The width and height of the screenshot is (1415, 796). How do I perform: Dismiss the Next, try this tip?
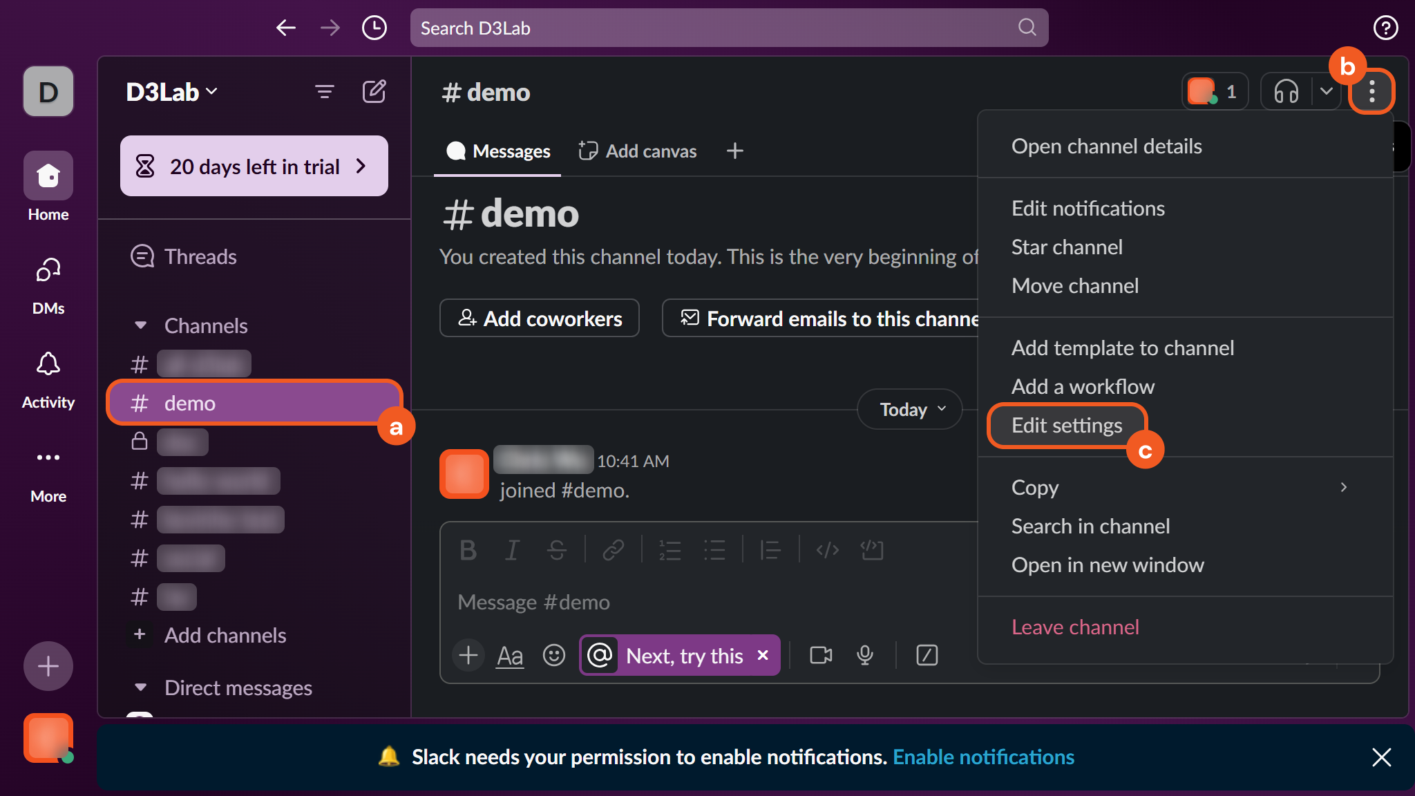tap(763, 655)
